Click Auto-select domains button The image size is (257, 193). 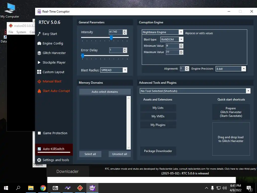(105, 92)
